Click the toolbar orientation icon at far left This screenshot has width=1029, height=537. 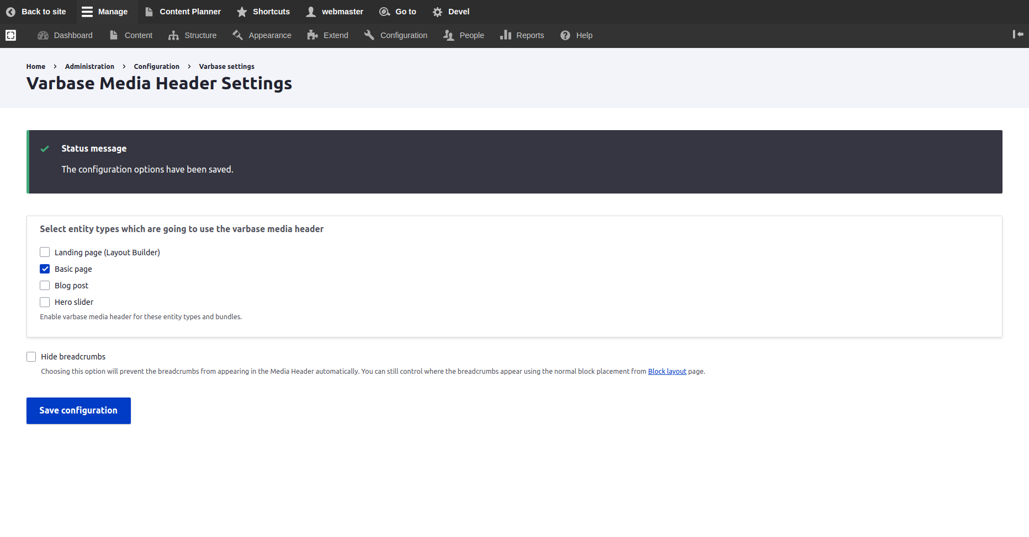10,35
